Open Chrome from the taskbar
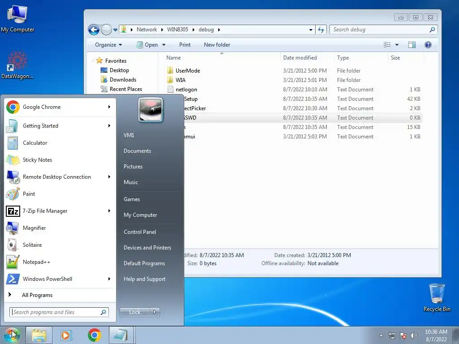Image resolution: width=459 pixels, height=344 pixels. pyautogui.click(x=94, y=335)
